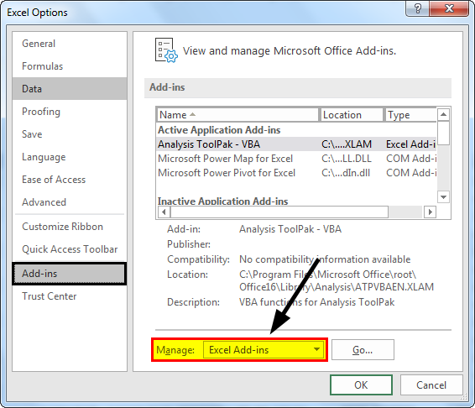Image resolution: width=475 pixels, height=408 pixels.
Task: Click the Help question mark button
Action: point(417,8)
